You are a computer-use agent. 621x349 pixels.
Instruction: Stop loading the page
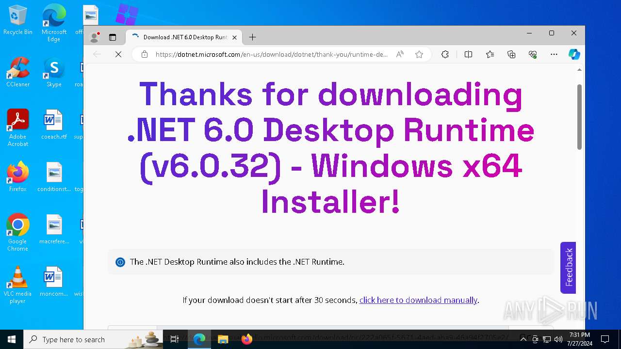click(x=118, y=54)
